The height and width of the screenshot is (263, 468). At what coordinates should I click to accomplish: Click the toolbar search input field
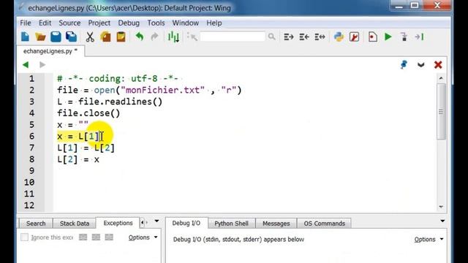(233, 37)
